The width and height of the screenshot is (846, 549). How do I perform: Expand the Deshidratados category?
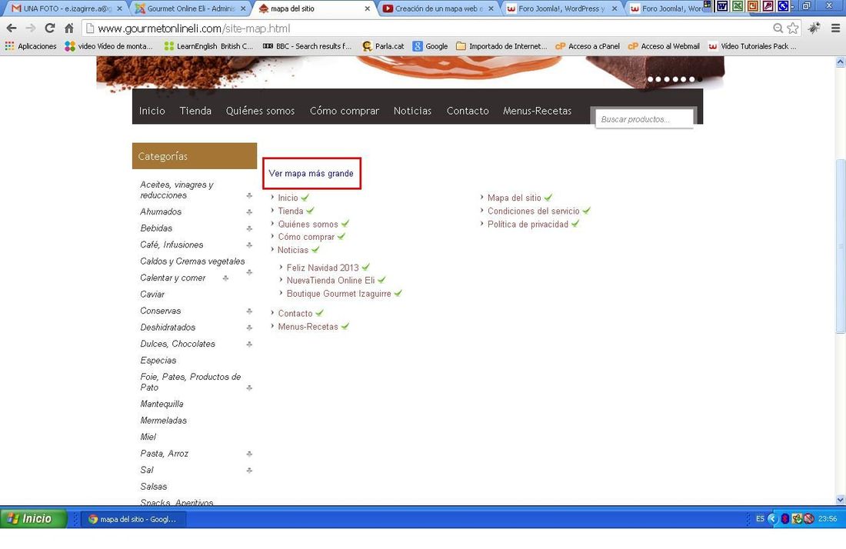coord(249,328)
